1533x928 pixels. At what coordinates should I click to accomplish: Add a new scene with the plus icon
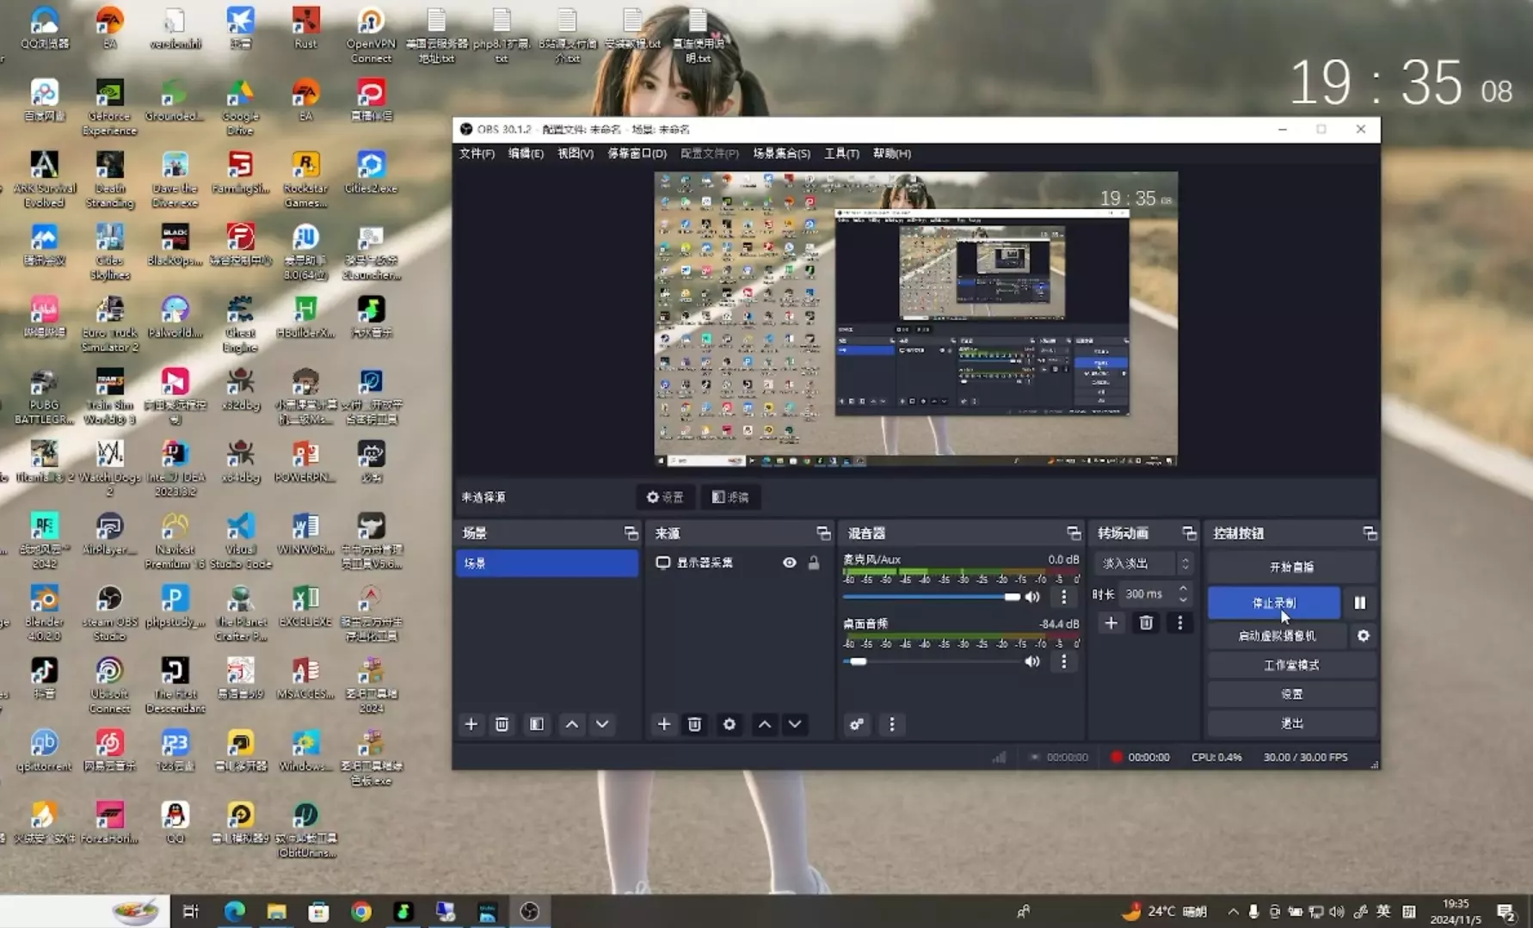point(471,724)
